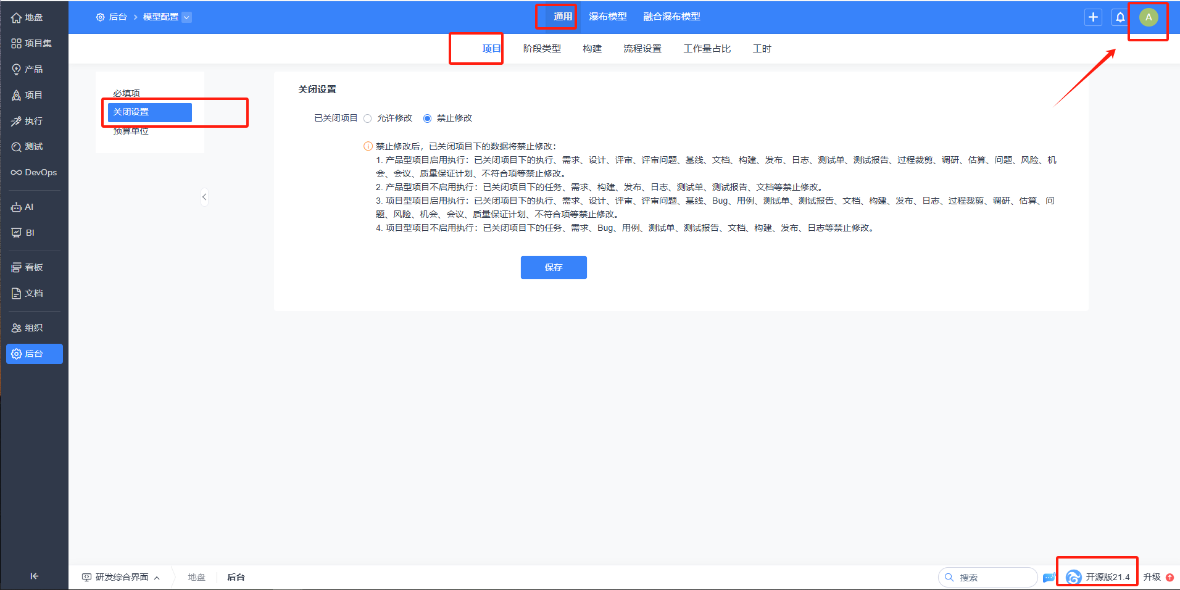Click the chat icon in the bottom bar

click(x=1049, y=578)
